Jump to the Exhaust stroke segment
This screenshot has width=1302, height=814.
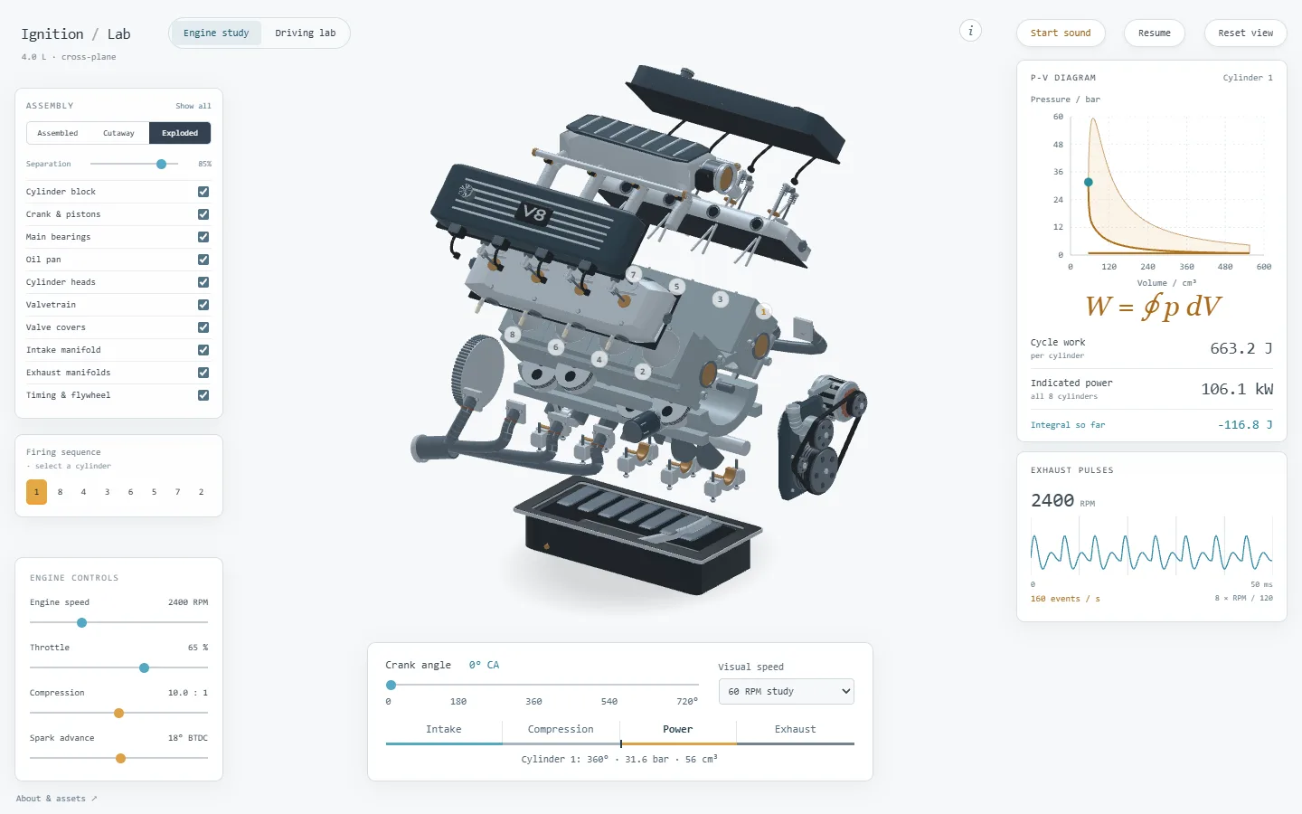tap(796, 730)
